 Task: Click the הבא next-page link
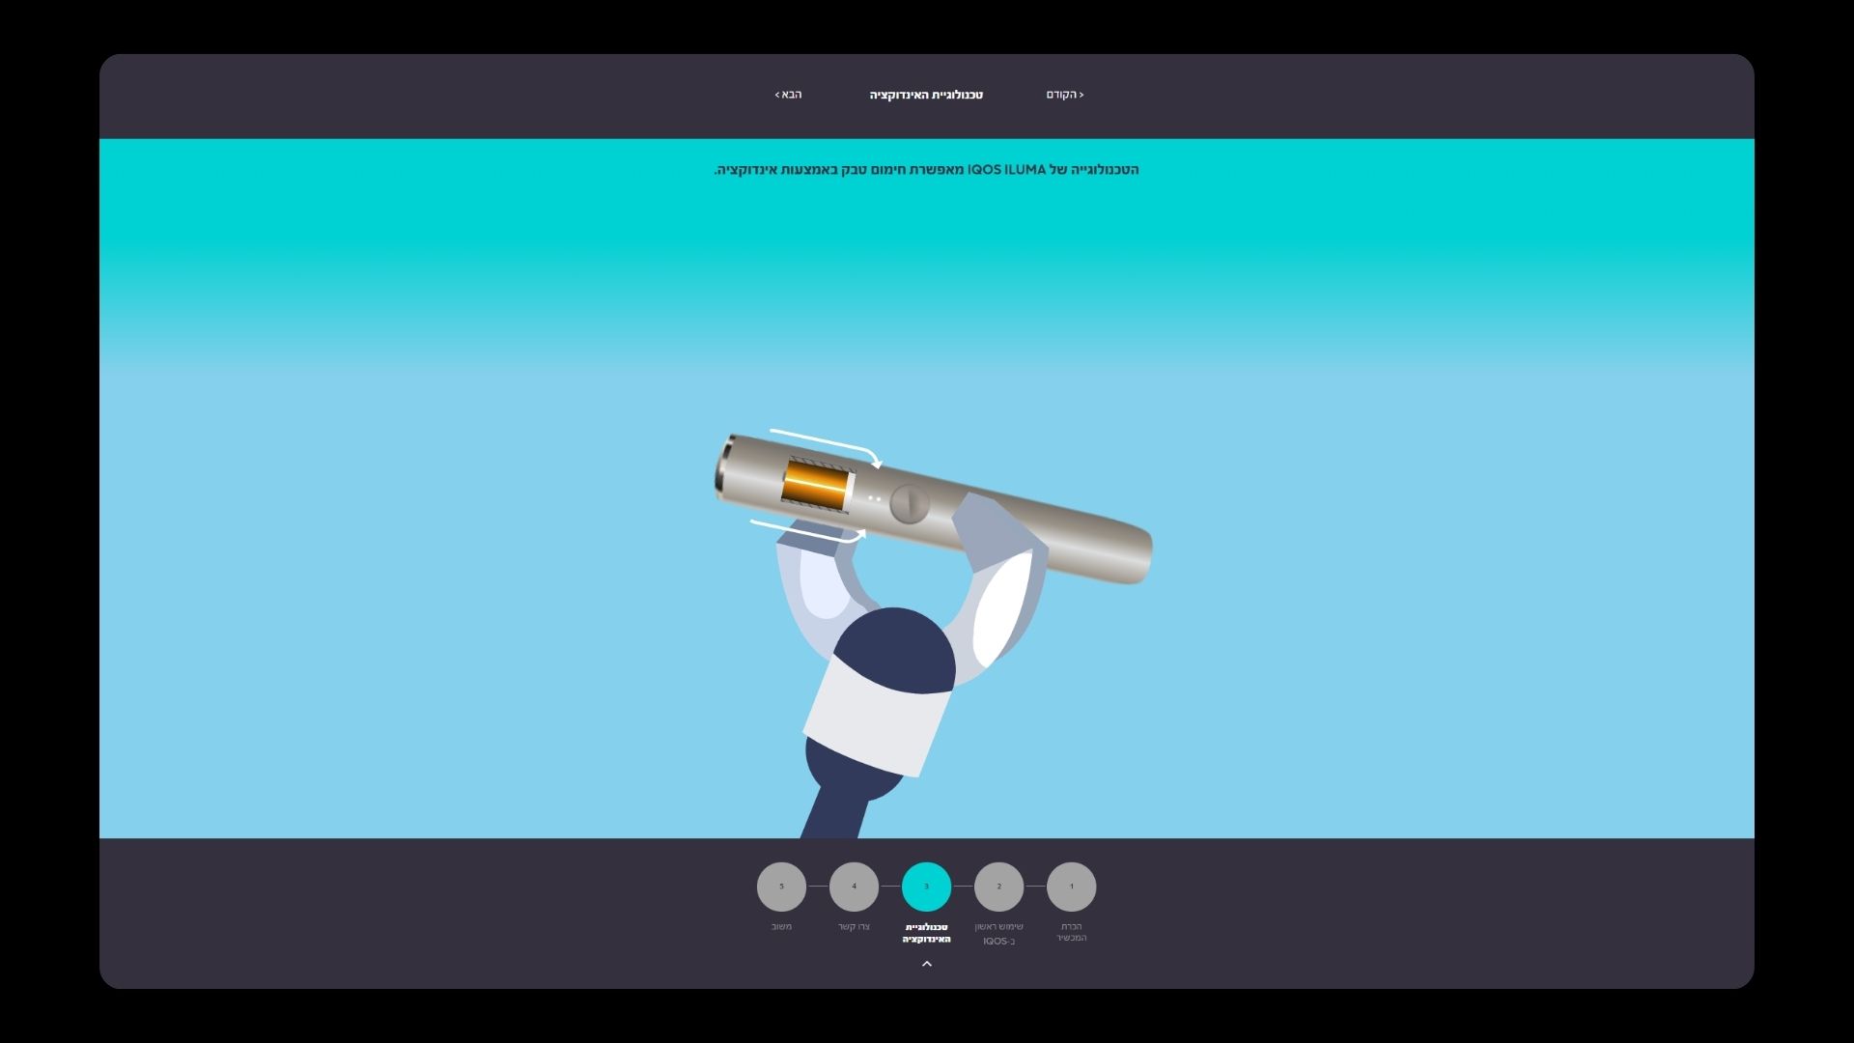click(789, 95)
